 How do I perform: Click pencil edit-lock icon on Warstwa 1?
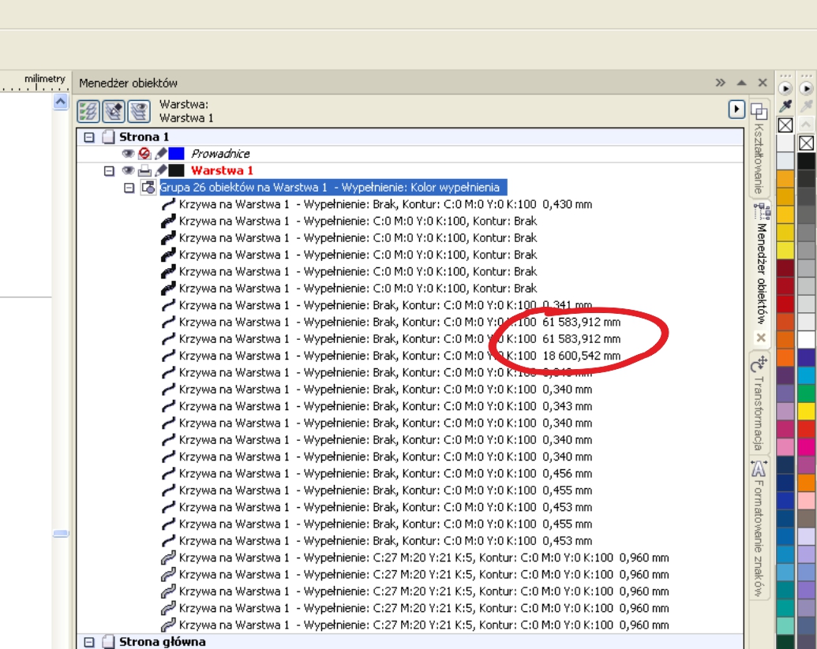(x=160, y=170)
